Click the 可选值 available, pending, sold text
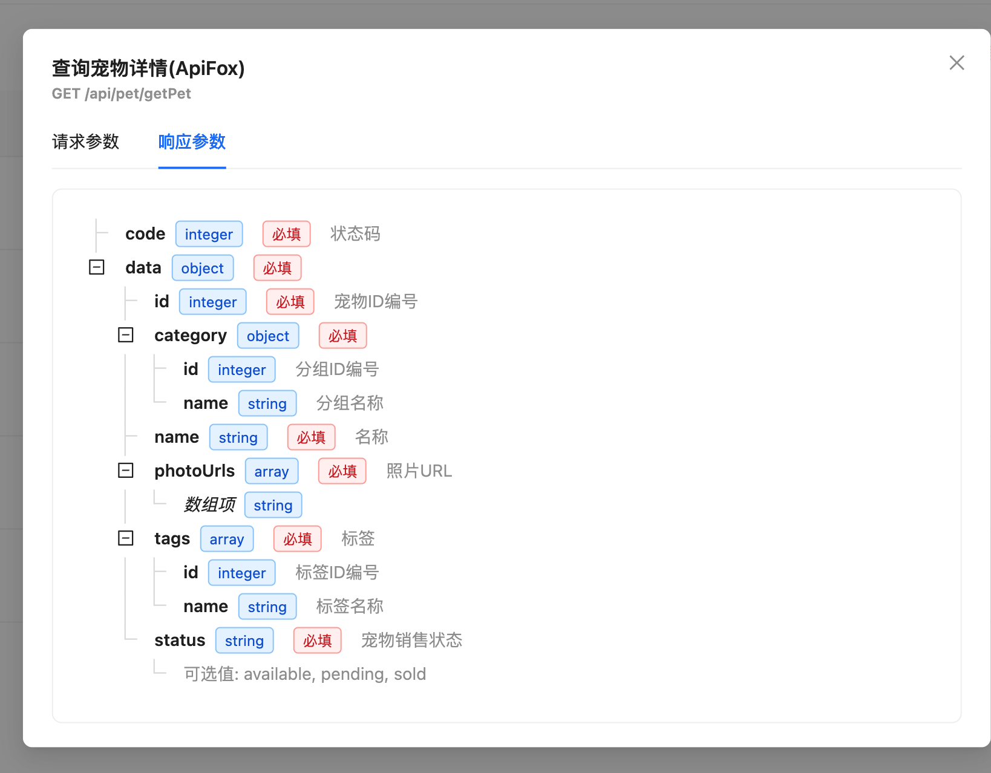 [305, 674]
